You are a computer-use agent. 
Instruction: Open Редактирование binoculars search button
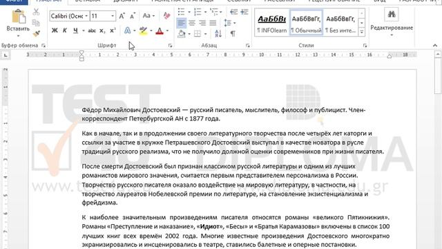pyautogui.click(x=392, y=14)
